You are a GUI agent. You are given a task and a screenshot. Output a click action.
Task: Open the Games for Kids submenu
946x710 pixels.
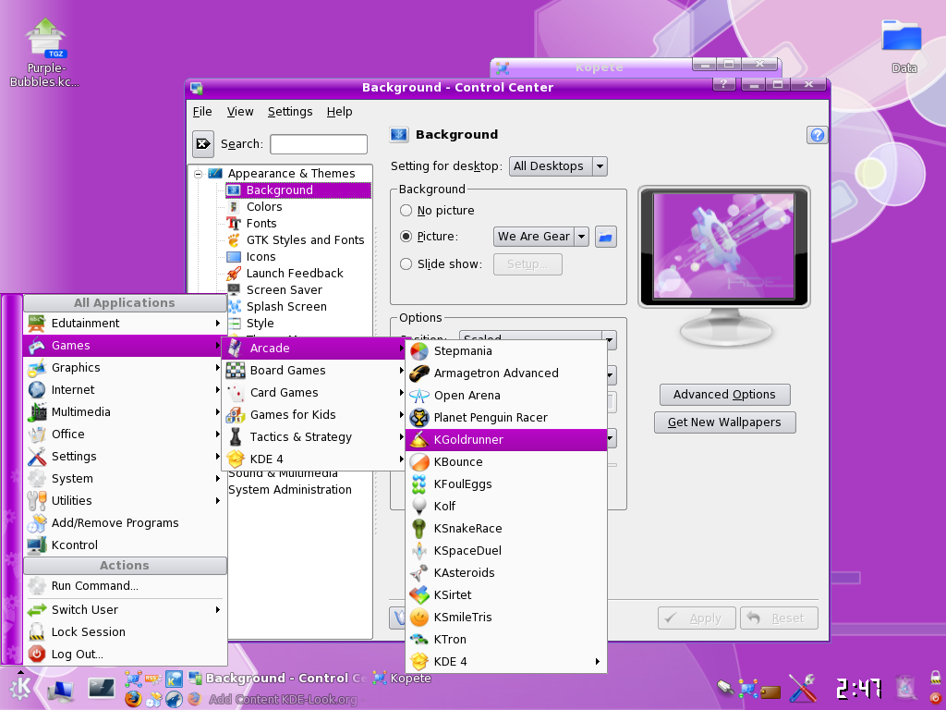[314, 415]
